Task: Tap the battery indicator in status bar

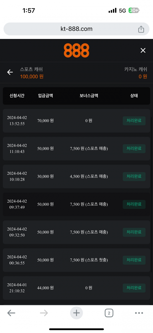Action: 134,11
